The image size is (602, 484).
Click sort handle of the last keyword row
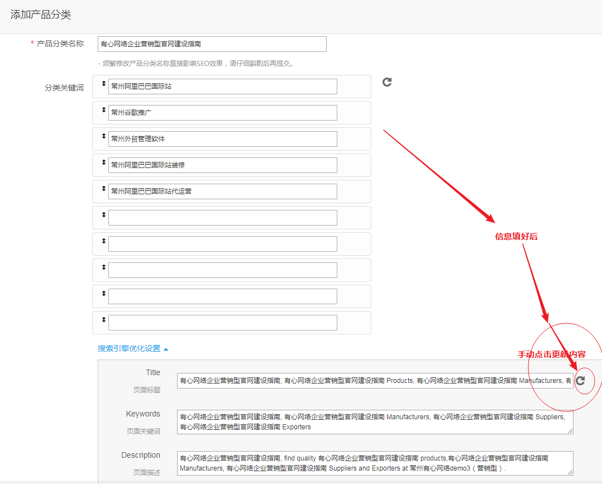point(103,320)
